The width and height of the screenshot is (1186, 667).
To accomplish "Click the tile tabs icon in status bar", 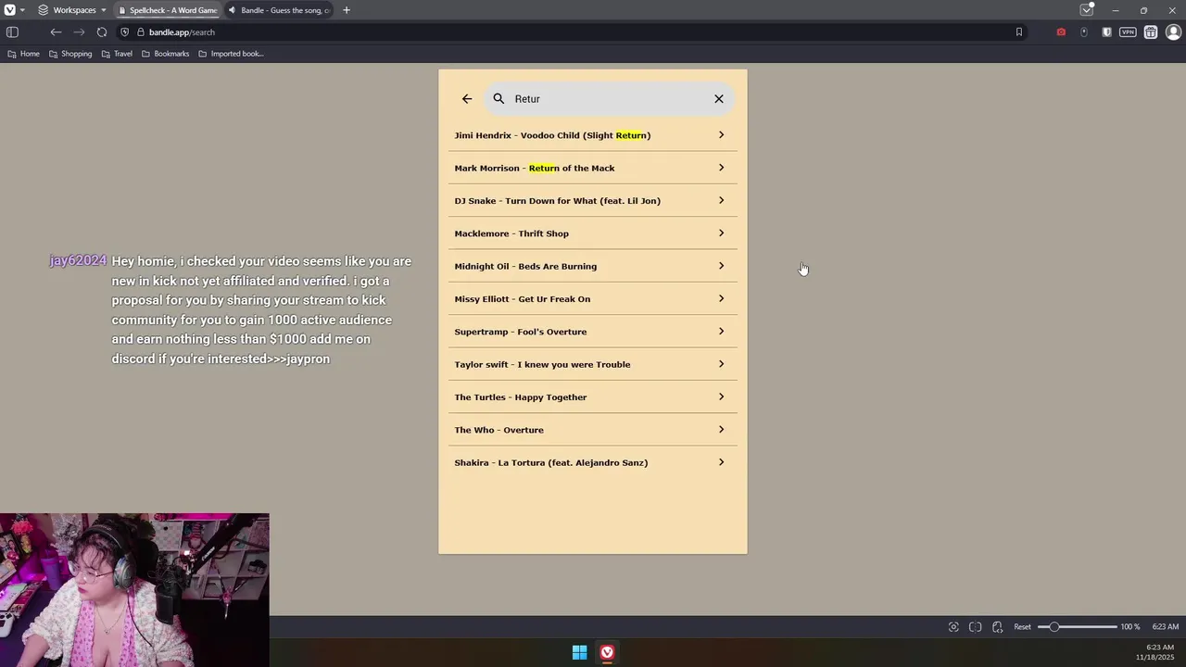I will pos(975,627).
